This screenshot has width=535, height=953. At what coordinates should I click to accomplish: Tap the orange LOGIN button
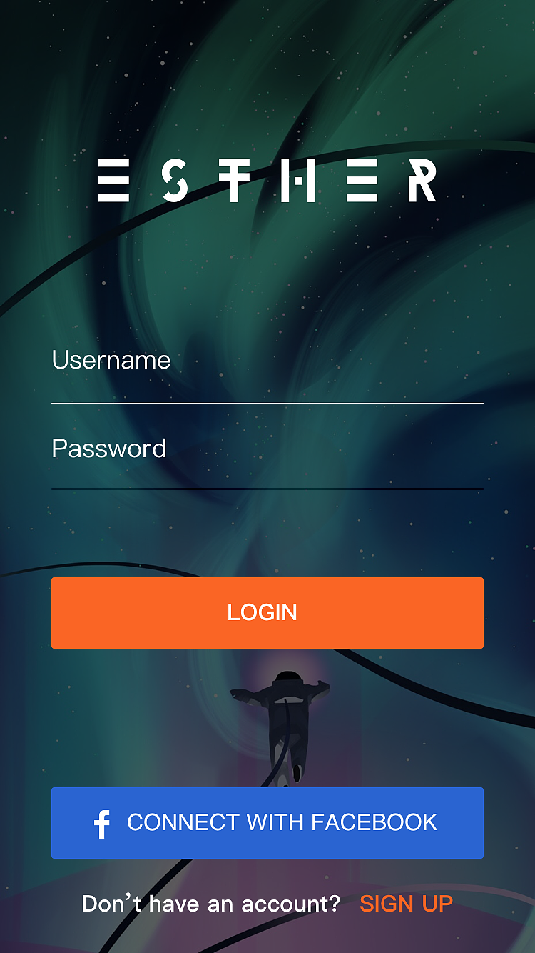point(267,613)
